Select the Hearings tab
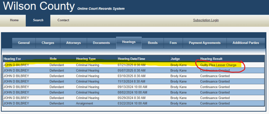 coord(129,42)
